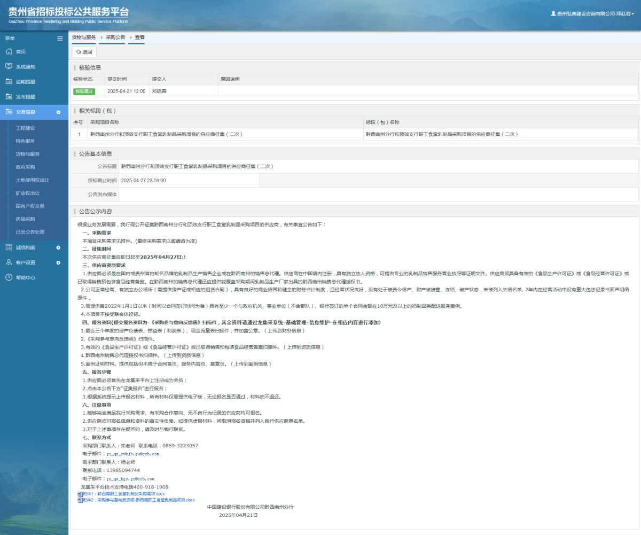
Task: Click the 采购公告 breadcrumb
Action: pyautogui.click(x=115, y=37)
